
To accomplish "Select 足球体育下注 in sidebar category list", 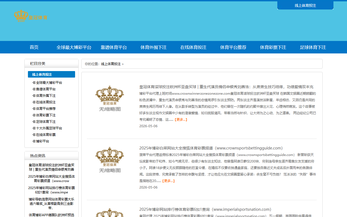I will coord(46,122).
